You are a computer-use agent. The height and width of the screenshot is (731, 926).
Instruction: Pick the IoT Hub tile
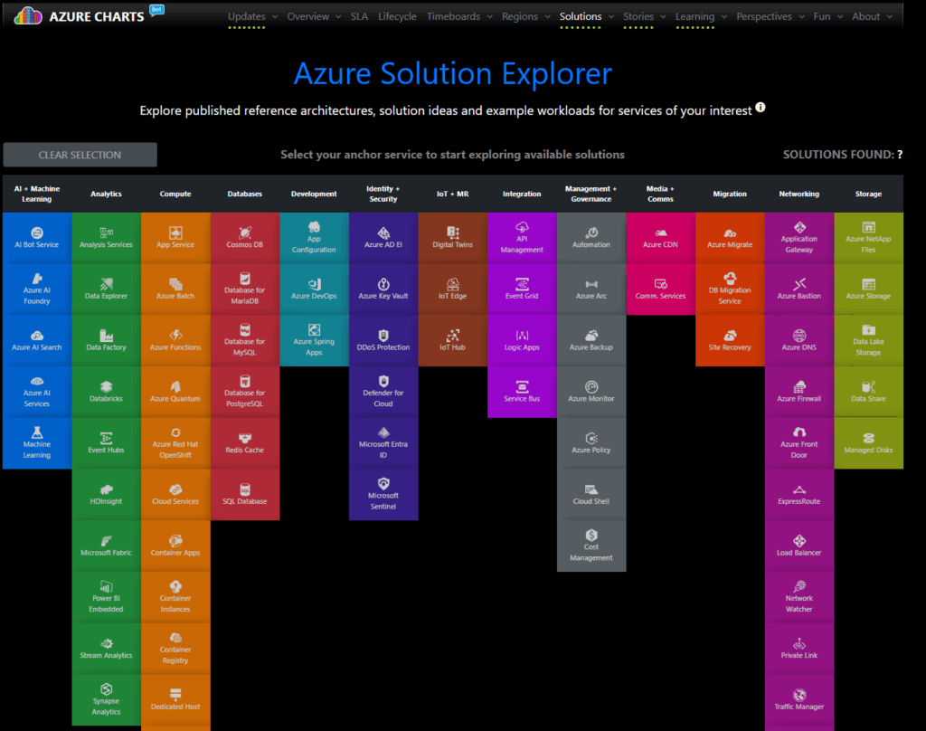pyautogui.click(x=452, y=341)
